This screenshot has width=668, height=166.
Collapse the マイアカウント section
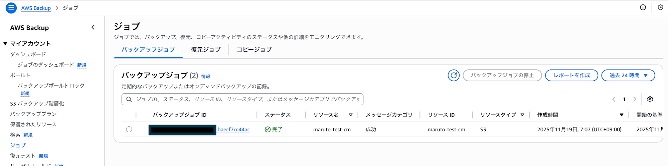click(x=5, y=44)
